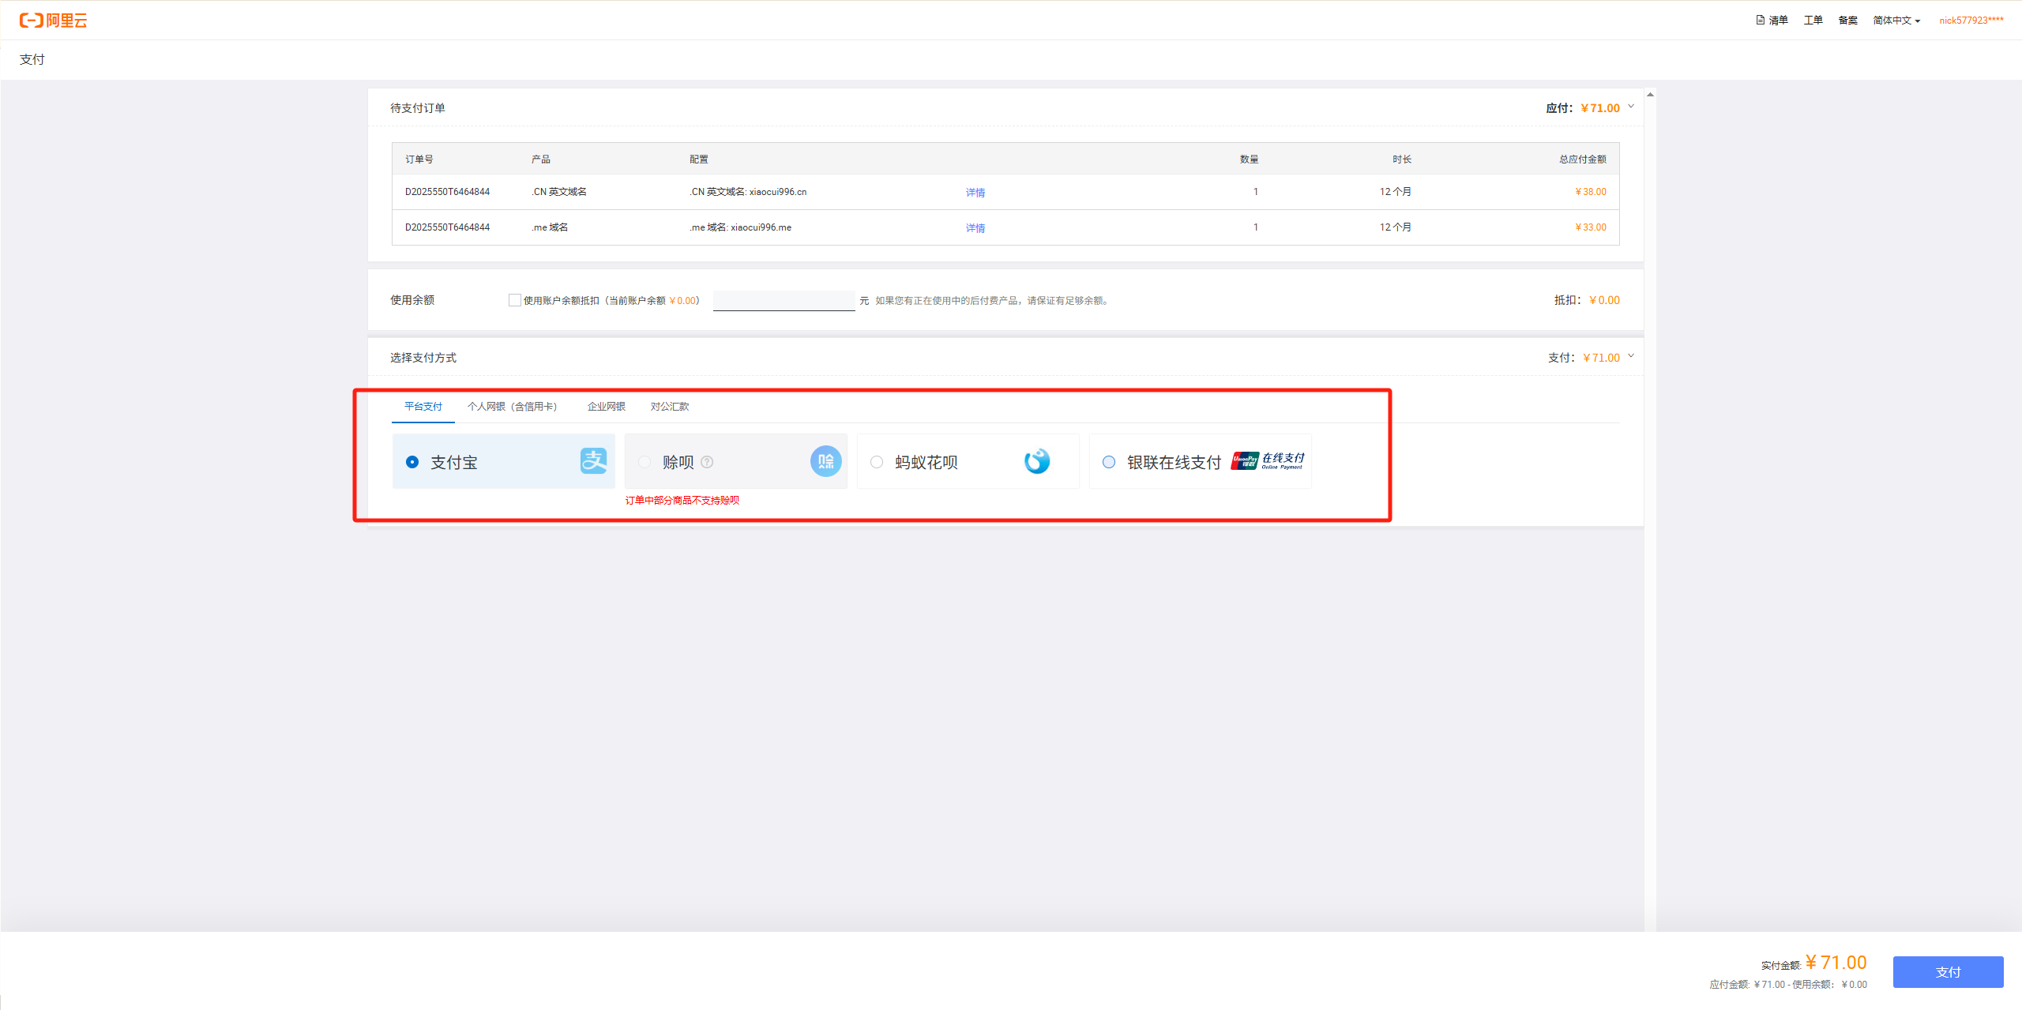Image resolution: width=2022 pixels, height=1010 pixels.
Task: Expand the 应付 ¥71.00 details chevron
Action: 1630,107
